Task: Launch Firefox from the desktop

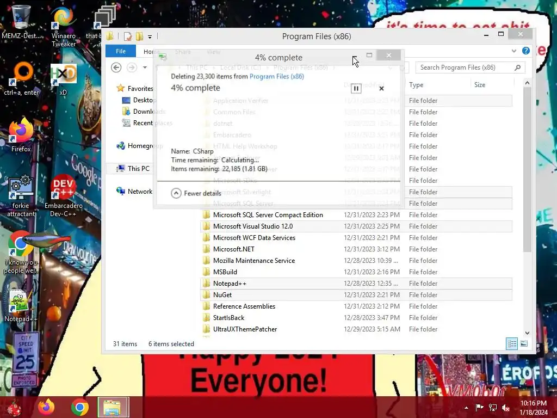Action: (21, 135)
